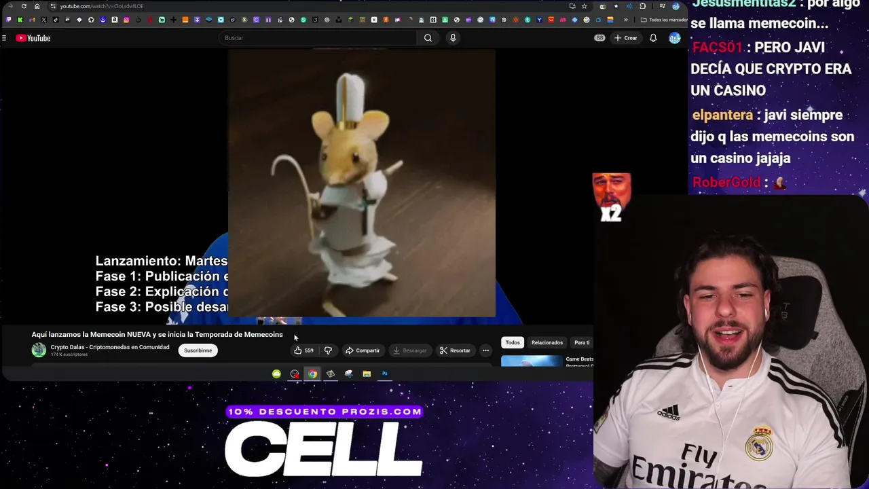This screenshot has height=489, width=869.
Task: Go to the YouTube home logo
Action: [x=33, y=38]
